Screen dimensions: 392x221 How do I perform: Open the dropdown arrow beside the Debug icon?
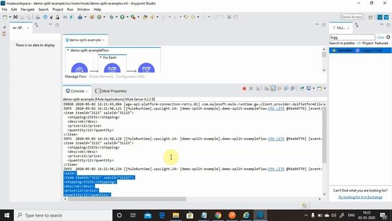[116, 17]
